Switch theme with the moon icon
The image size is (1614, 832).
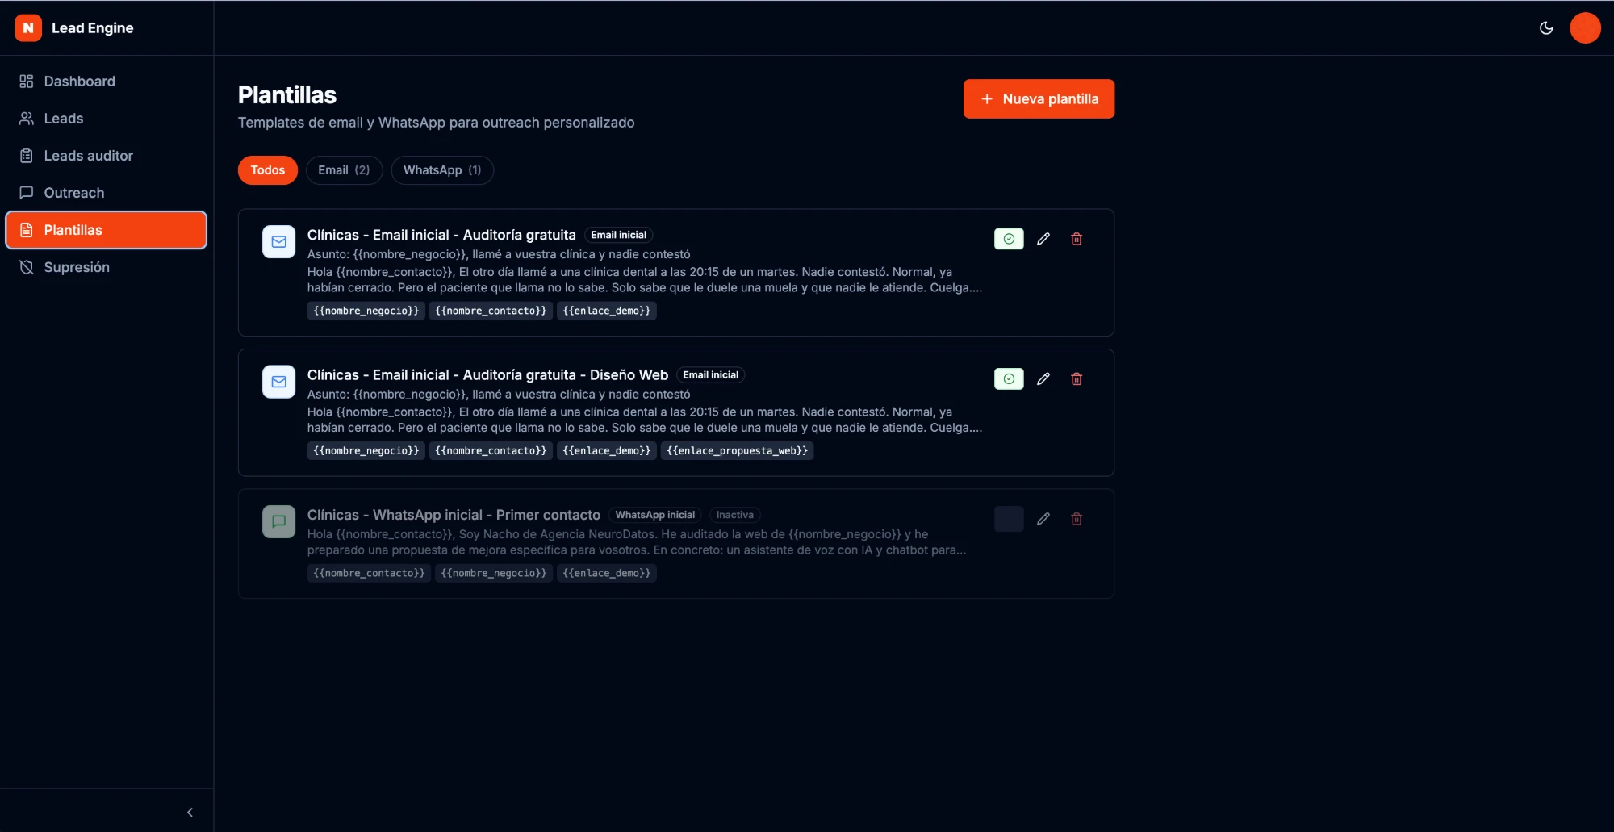point(1546,27)
